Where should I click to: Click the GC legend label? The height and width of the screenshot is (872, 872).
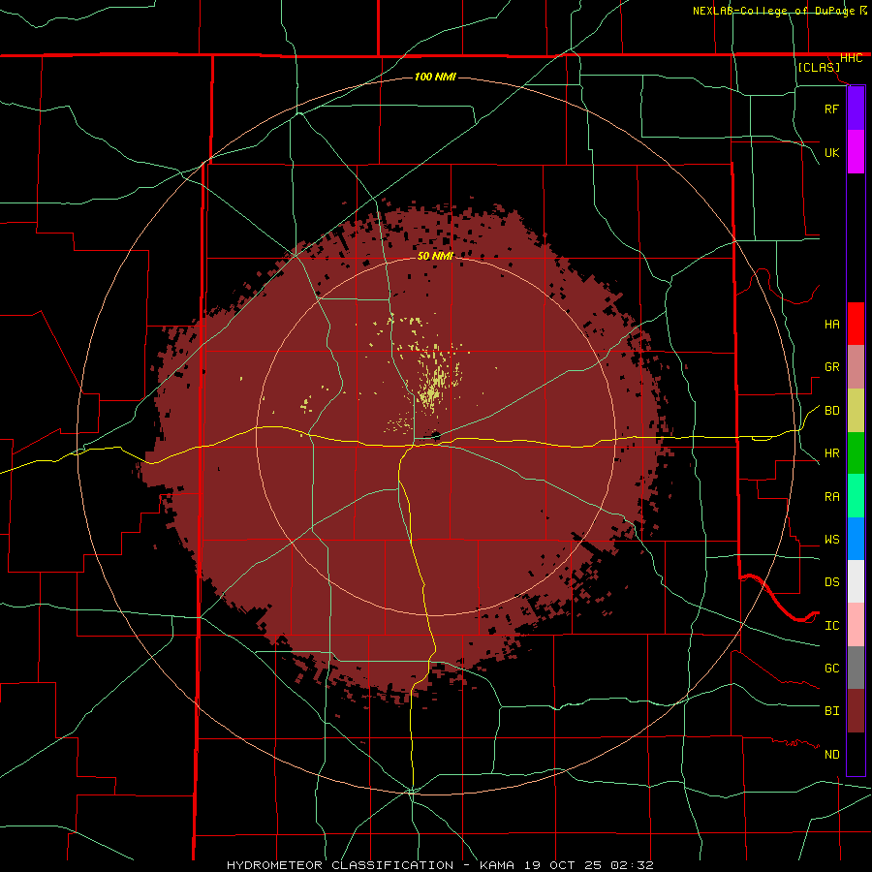tap(831, 669)
